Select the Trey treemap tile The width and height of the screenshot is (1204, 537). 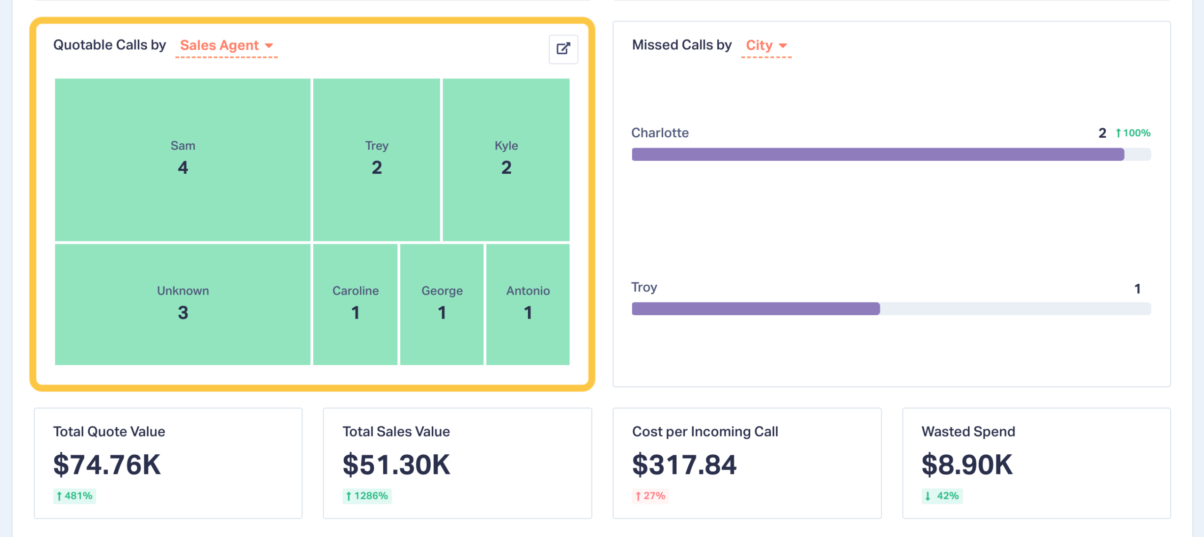[x=376, y=159]
